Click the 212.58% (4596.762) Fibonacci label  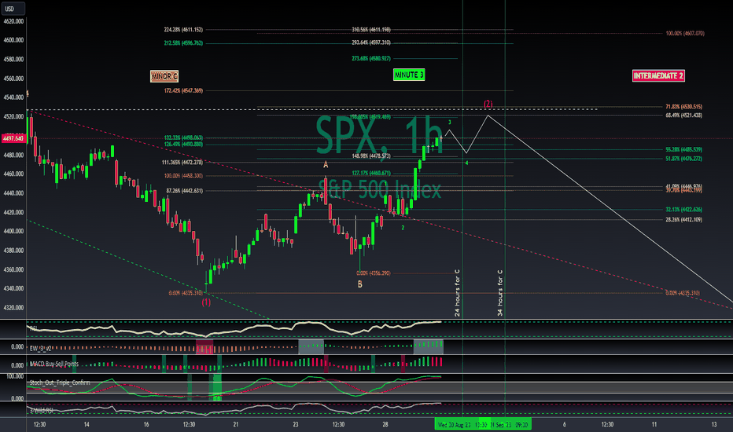click(x=183, y=43)
